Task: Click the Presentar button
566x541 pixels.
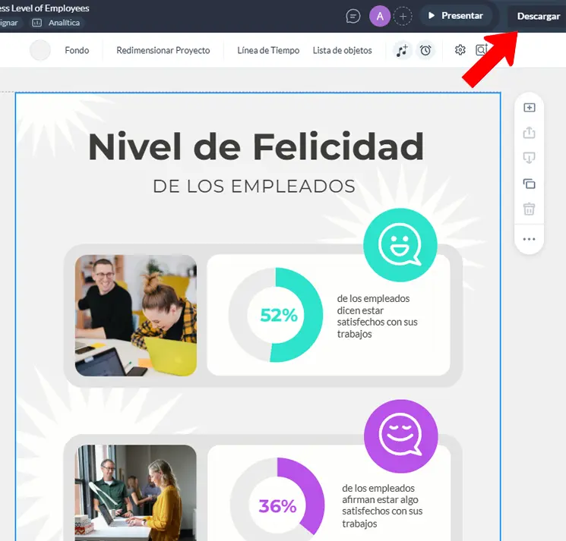Action: click(x=456, y=15)
